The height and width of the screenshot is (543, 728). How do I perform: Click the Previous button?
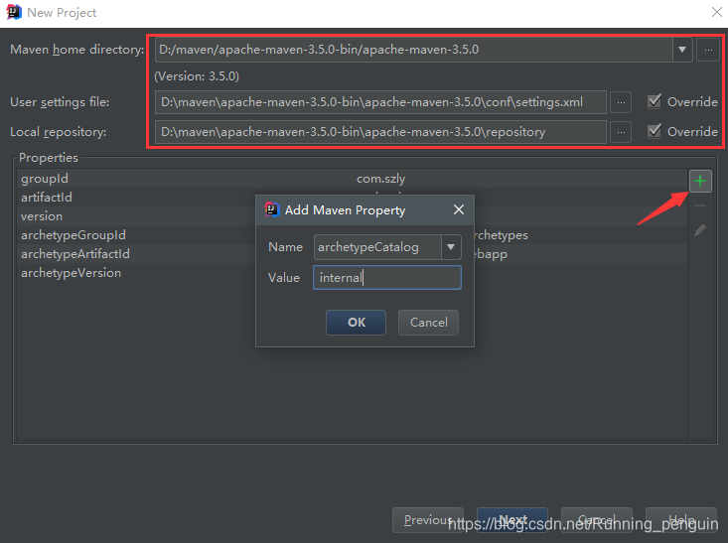click(x=428, y=520)
